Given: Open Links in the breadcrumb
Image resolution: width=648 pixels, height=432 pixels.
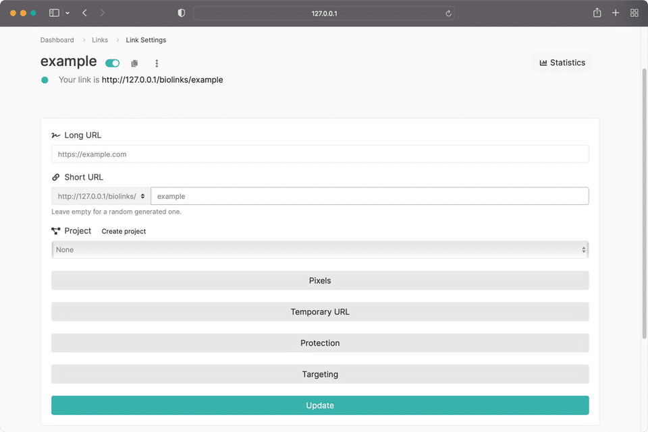Looking at the screenshot, I should click(100, 40).
